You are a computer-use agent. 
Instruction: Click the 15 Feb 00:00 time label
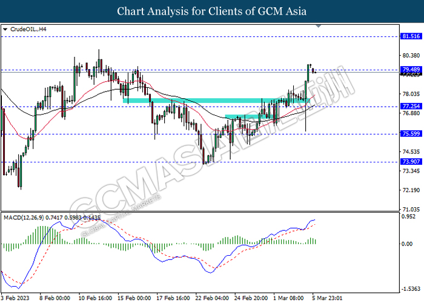134,298
